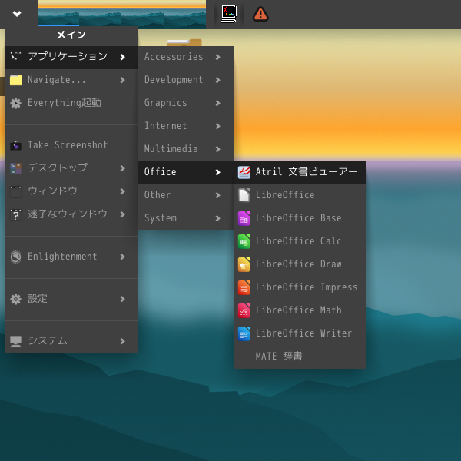Viewport: 461px width, 461px height.
Task: Click the question-mark lost windows icon
Action: point(15,214)
